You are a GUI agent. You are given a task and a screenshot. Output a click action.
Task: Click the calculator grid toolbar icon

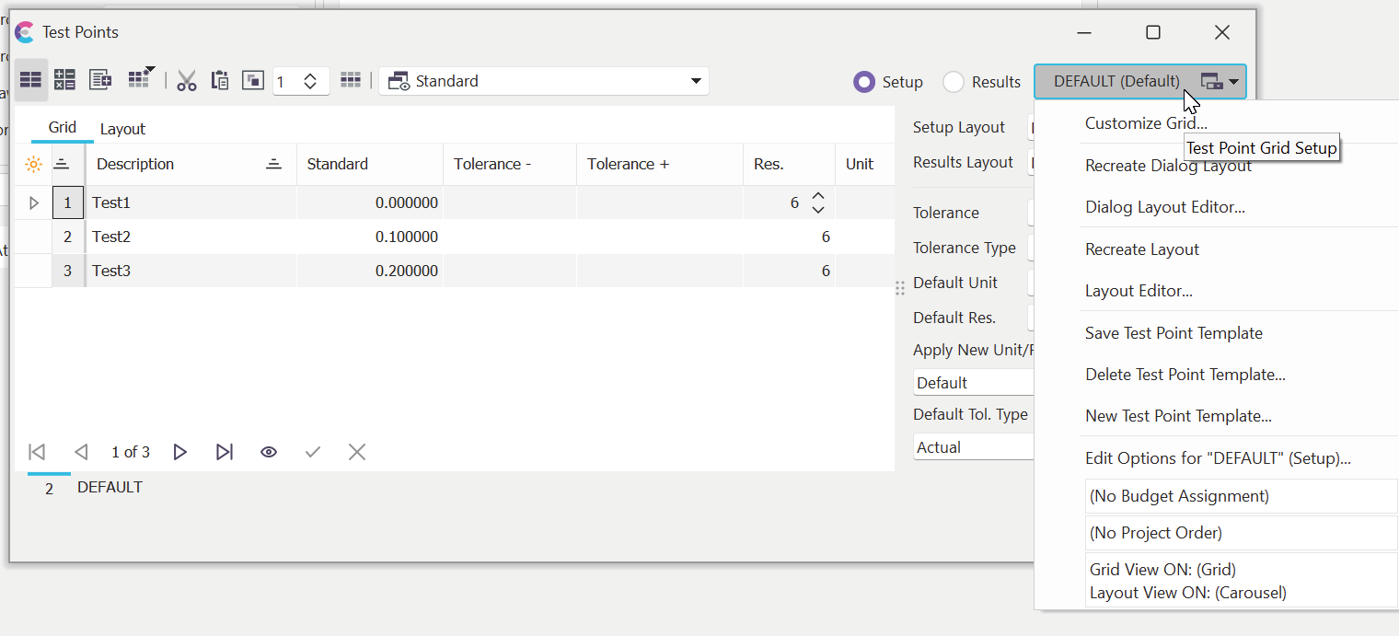[64, 80]
